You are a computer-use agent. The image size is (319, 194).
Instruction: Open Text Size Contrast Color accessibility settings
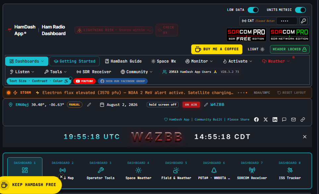click(x=39, y=81)
